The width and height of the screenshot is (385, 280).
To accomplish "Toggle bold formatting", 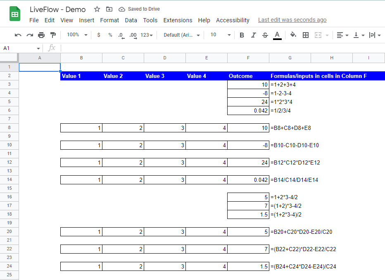I will pyautogui.click(x=242, y=35).
